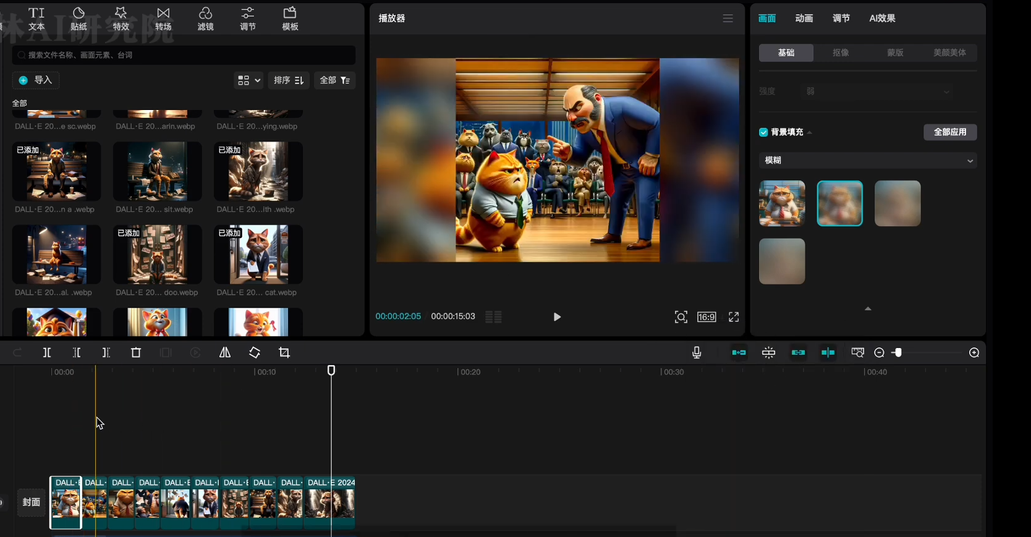
Task: Click the split clip tool in the timeline toolbar
Action: tap(47, 353)
